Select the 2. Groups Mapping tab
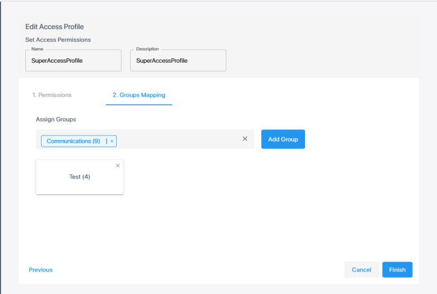This screenshot has height=294, width=437. pos(139,95)
